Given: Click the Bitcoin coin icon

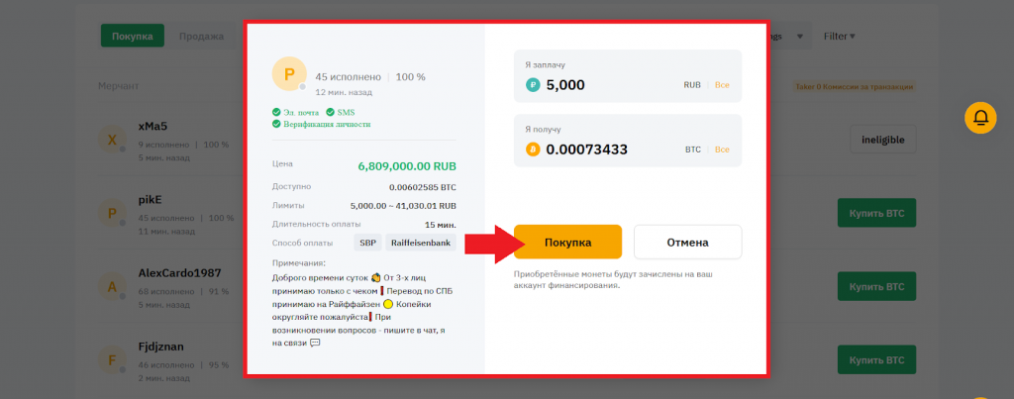Looking at the screenshot, I should (533, 150).
